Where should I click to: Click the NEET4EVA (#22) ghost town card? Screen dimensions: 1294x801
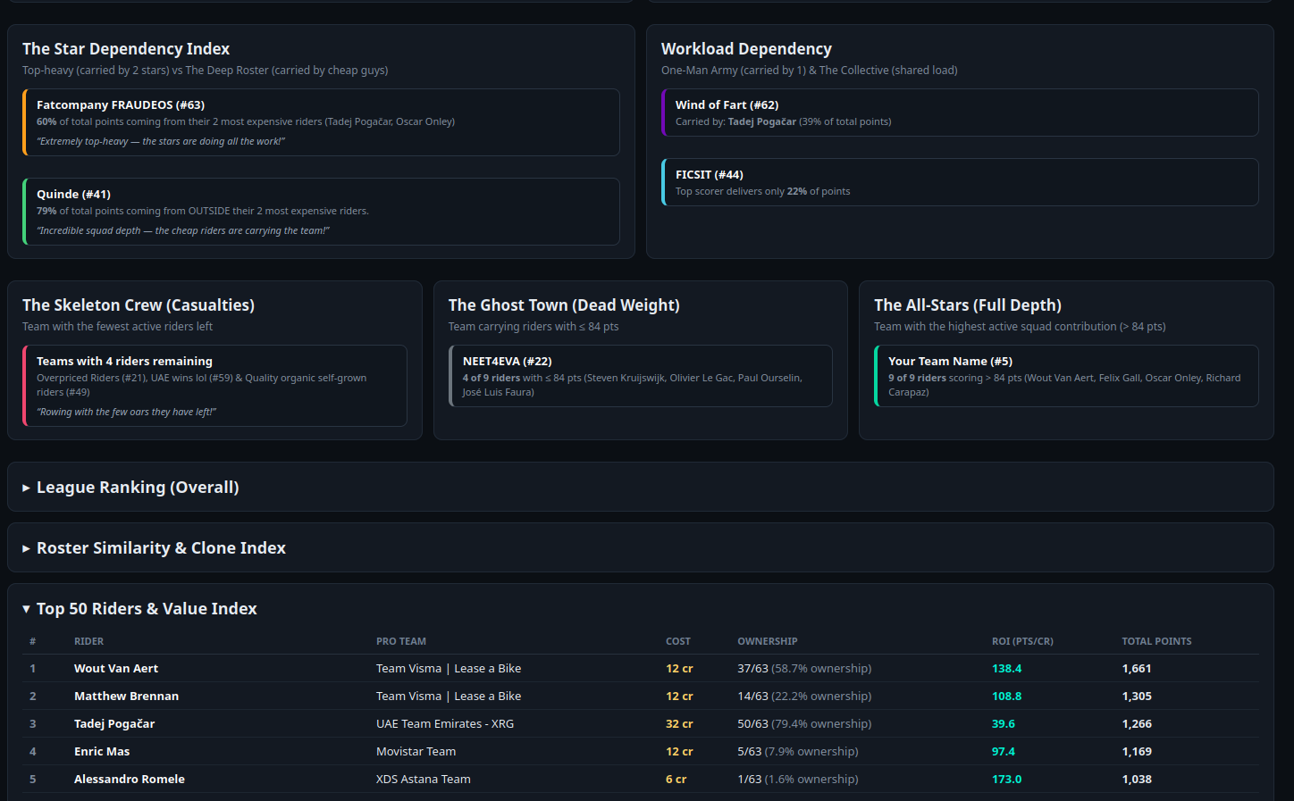point(641,376)
